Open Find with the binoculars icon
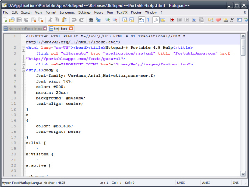This screenshot has width=249, height=187. pos(91,20)
